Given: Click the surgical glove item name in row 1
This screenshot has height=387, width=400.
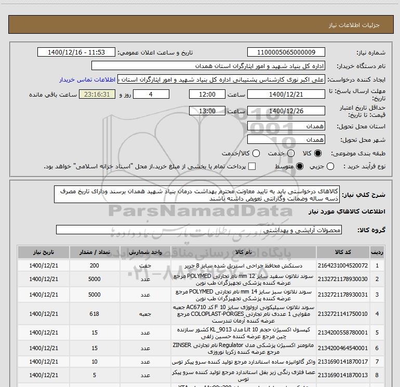Looking at the screenshot, I should click(243, 265).
